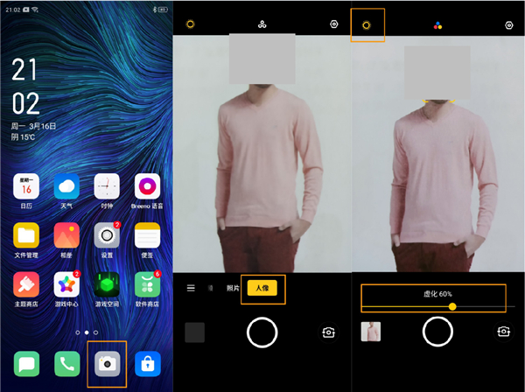The image size is (525, 392).
Task: Open the Phone dialer in dock
Action: point(67,364)
